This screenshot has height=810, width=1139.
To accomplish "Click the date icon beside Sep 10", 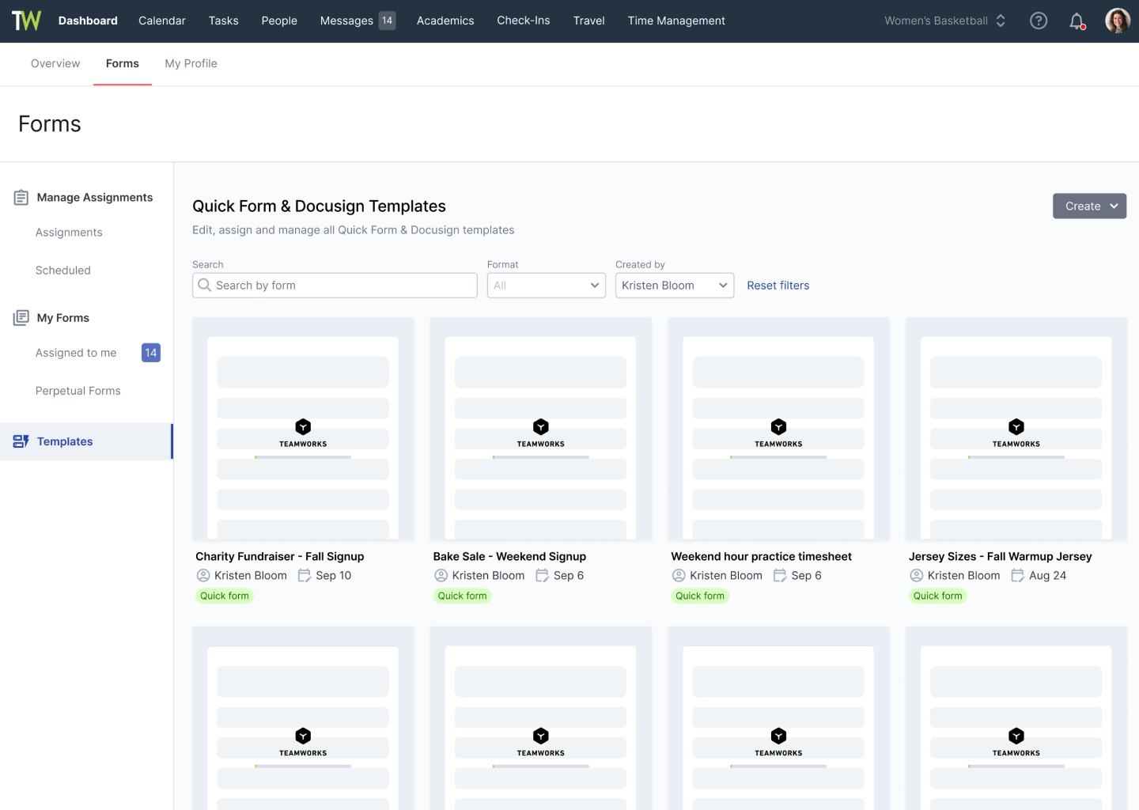I will pyautogui.click(x=305, y=576).
